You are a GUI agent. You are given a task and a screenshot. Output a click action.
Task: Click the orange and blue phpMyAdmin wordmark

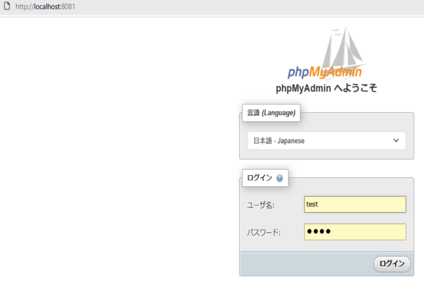[325, 72]
